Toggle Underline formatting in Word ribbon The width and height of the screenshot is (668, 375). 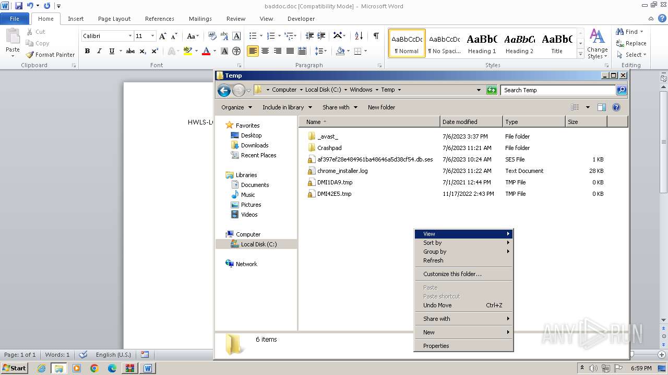click(112, 51)
